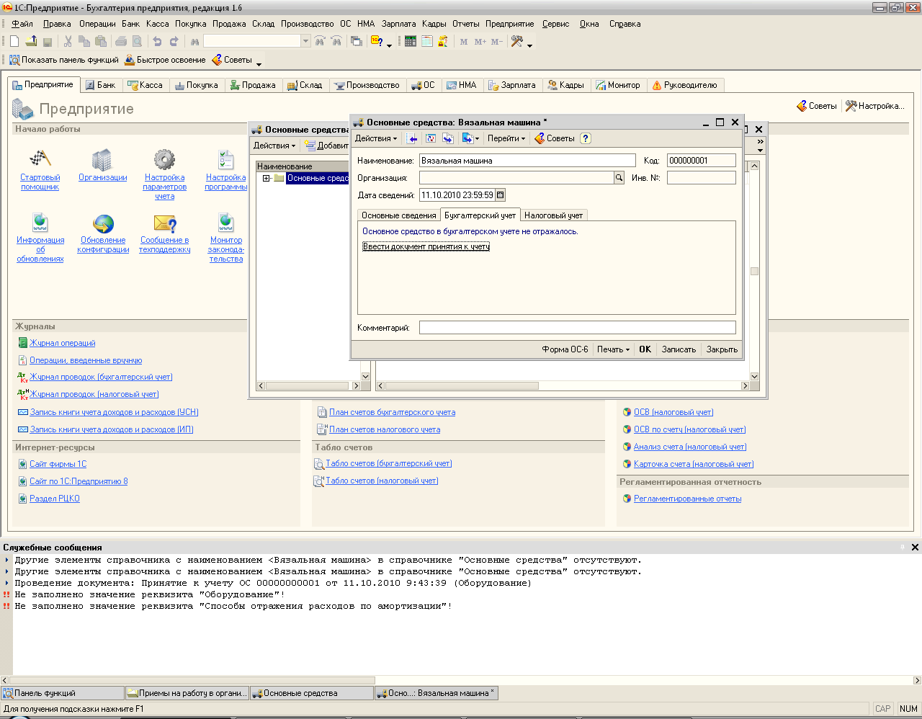The width and height of the screenshot is (922, 719).
Task: Open План счетов бухгалтерского учета link
Action: (392, 412)
